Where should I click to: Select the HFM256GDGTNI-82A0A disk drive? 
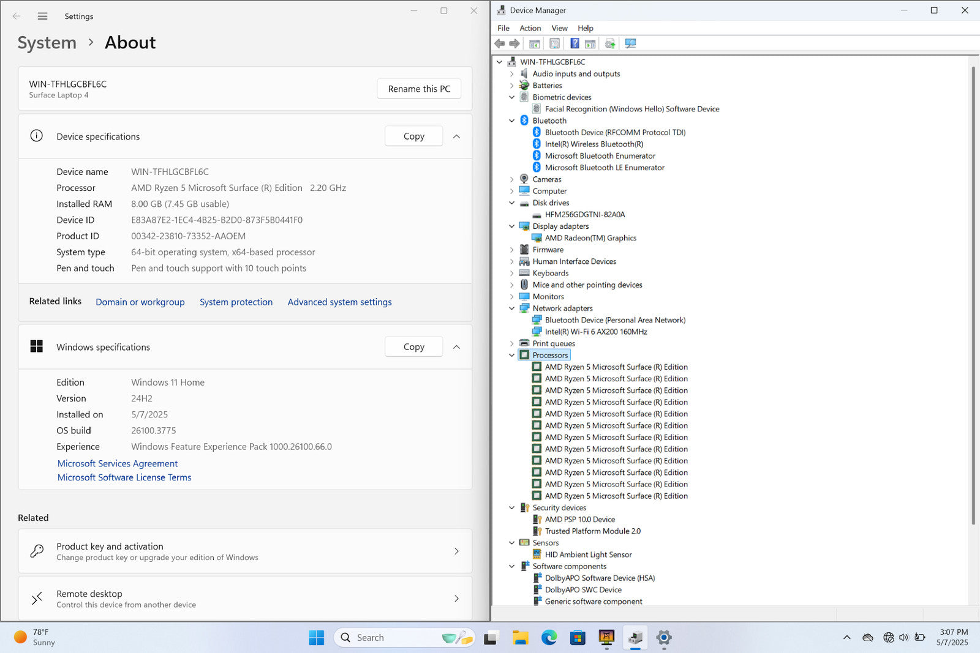[585, 215]
